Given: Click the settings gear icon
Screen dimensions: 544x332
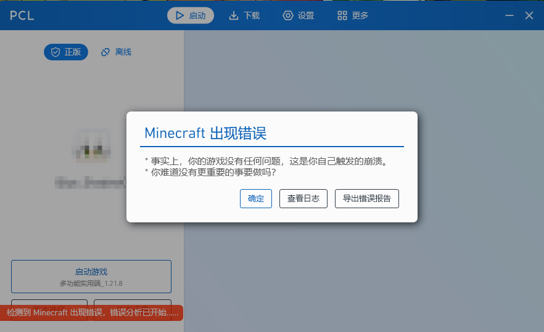Looking at the screenshot, I should click(x=288, y=15).
